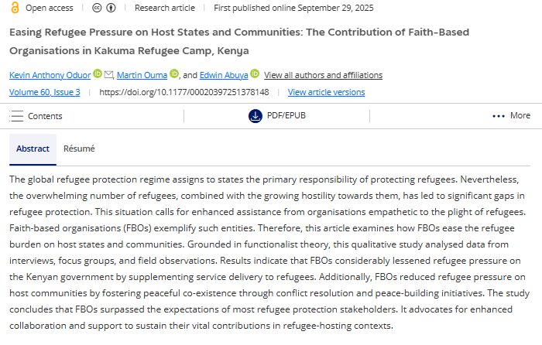Viewport: 542px width, 345px height.
Task: Switch to the Abstract tab
Action: point(33,149)
